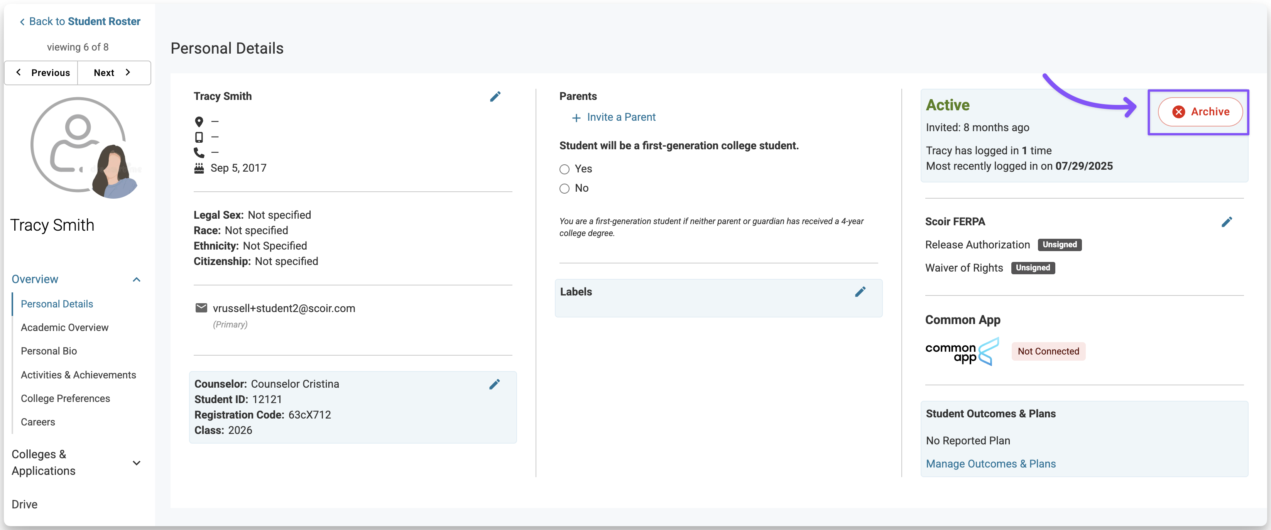Click the Common App logo
The width and height of the screenshot is (1271, 530).
tap(962, 351)
